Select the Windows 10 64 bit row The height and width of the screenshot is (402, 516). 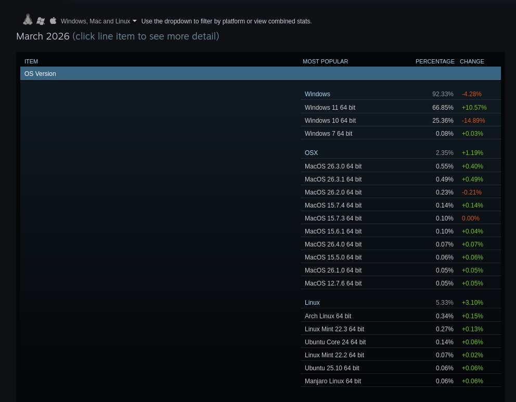tap(401, 121)
